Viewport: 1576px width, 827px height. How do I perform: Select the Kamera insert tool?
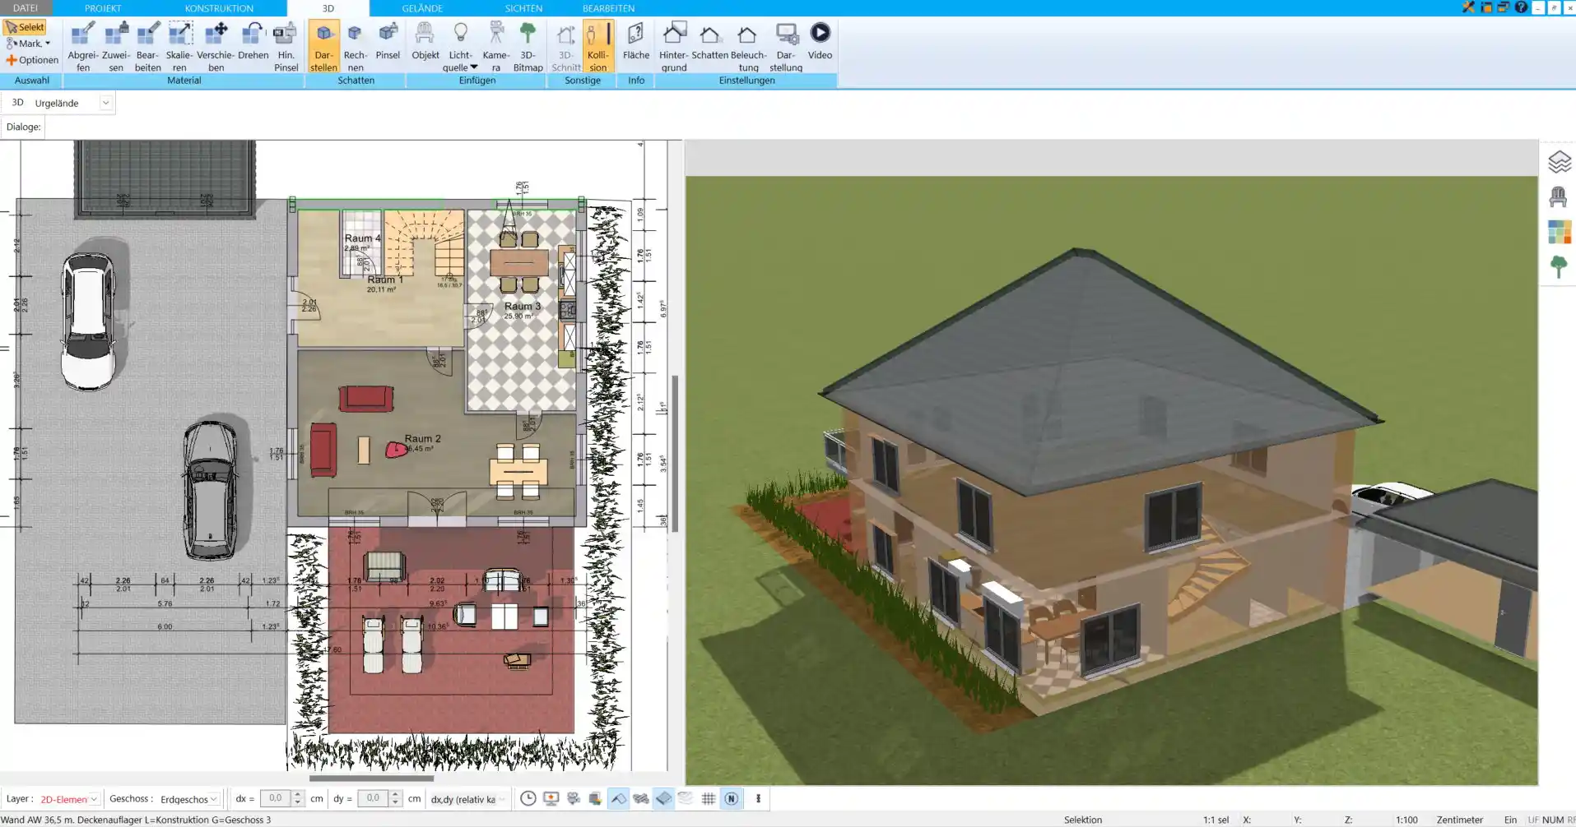click(x=495, y=45)
